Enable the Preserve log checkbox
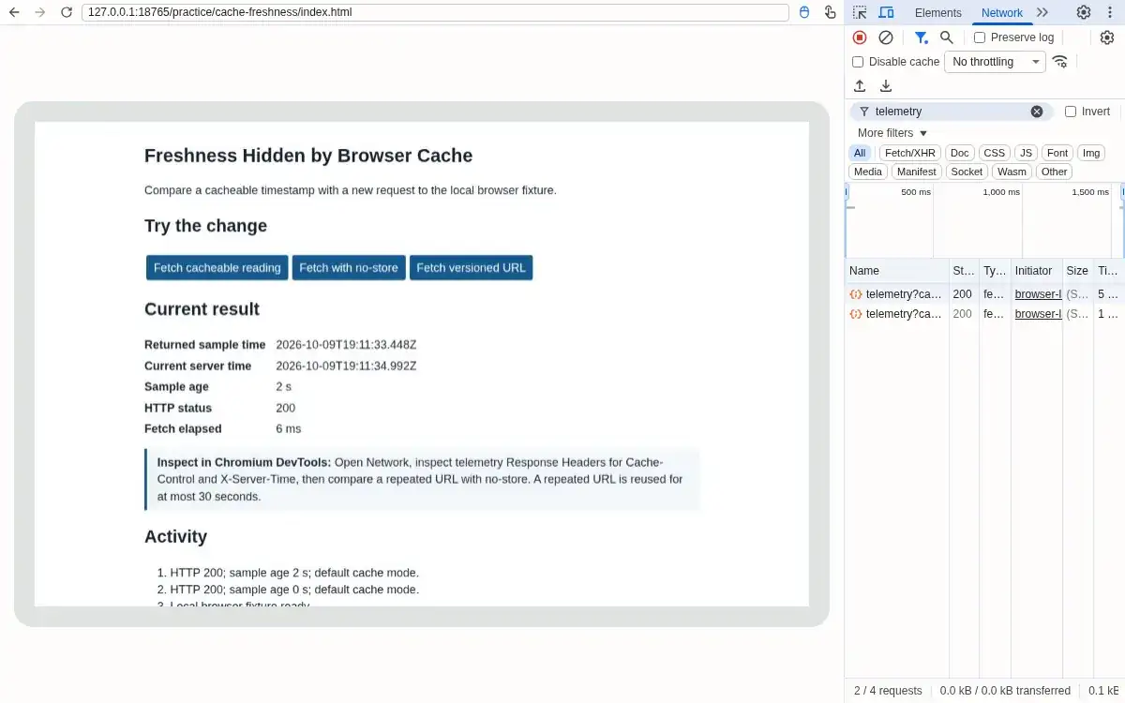Screen dimensions: 1125x703 click(x=980, y=37)
